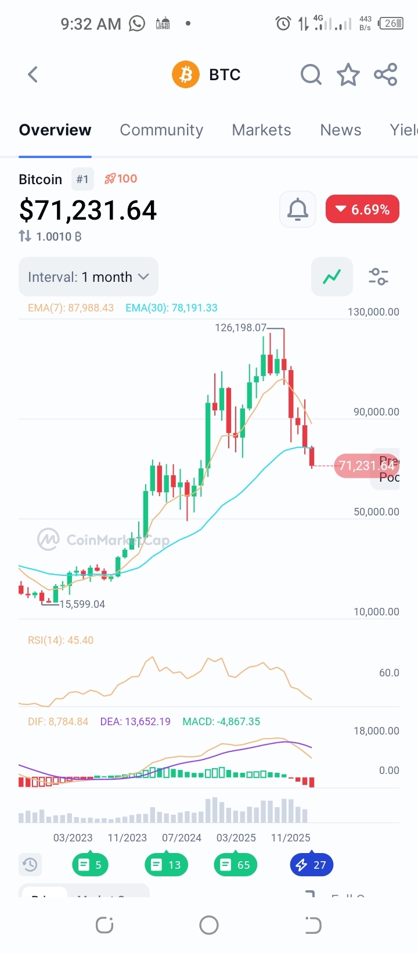Tap the history clock icon below chart
Viewport: 418px width, 953px height.
coord(30,865)
